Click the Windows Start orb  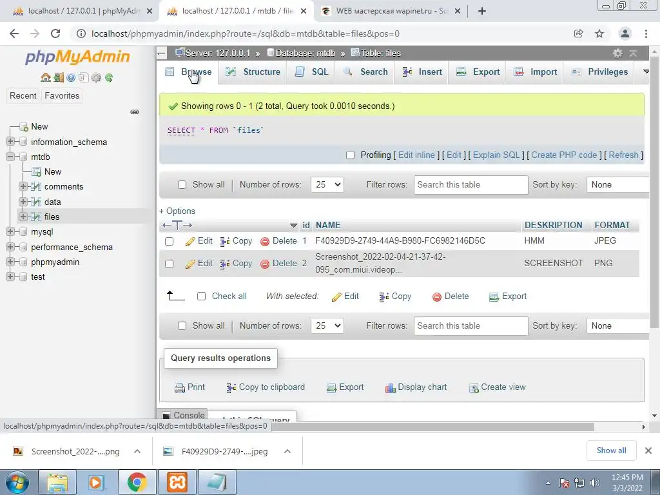(x=17, y=482)
